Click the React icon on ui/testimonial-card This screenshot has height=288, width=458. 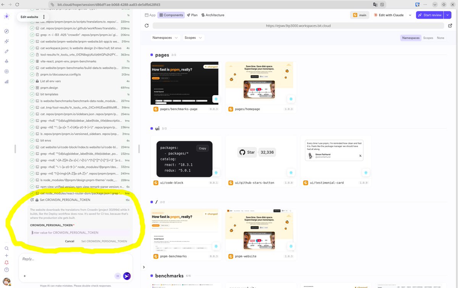click(366, 173)
